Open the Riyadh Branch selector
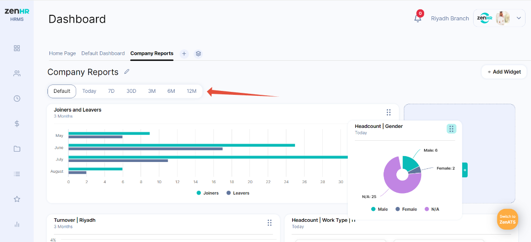 [x=450, y=19]
